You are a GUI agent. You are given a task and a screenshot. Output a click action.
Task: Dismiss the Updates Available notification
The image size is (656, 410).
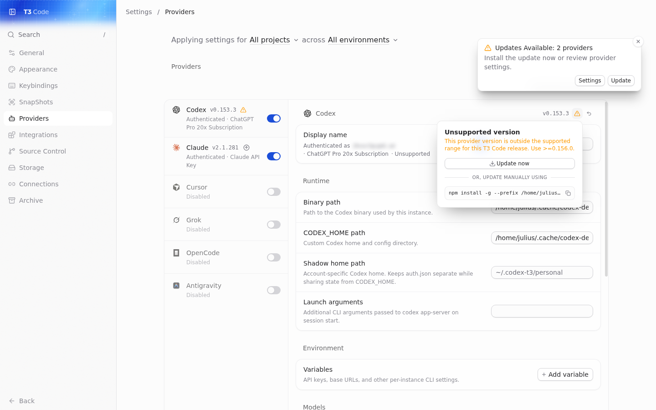[x=638, y=41]
